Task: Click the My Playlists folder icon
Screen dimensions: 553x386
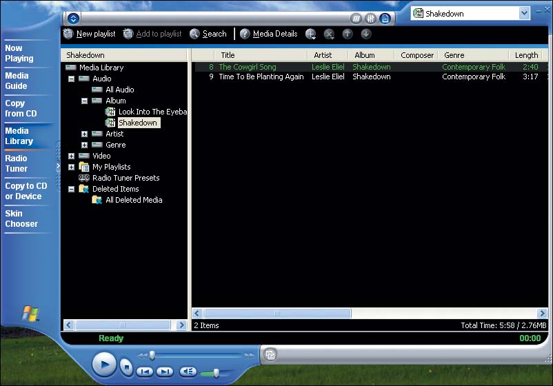Action: click(x=84, y=167)
